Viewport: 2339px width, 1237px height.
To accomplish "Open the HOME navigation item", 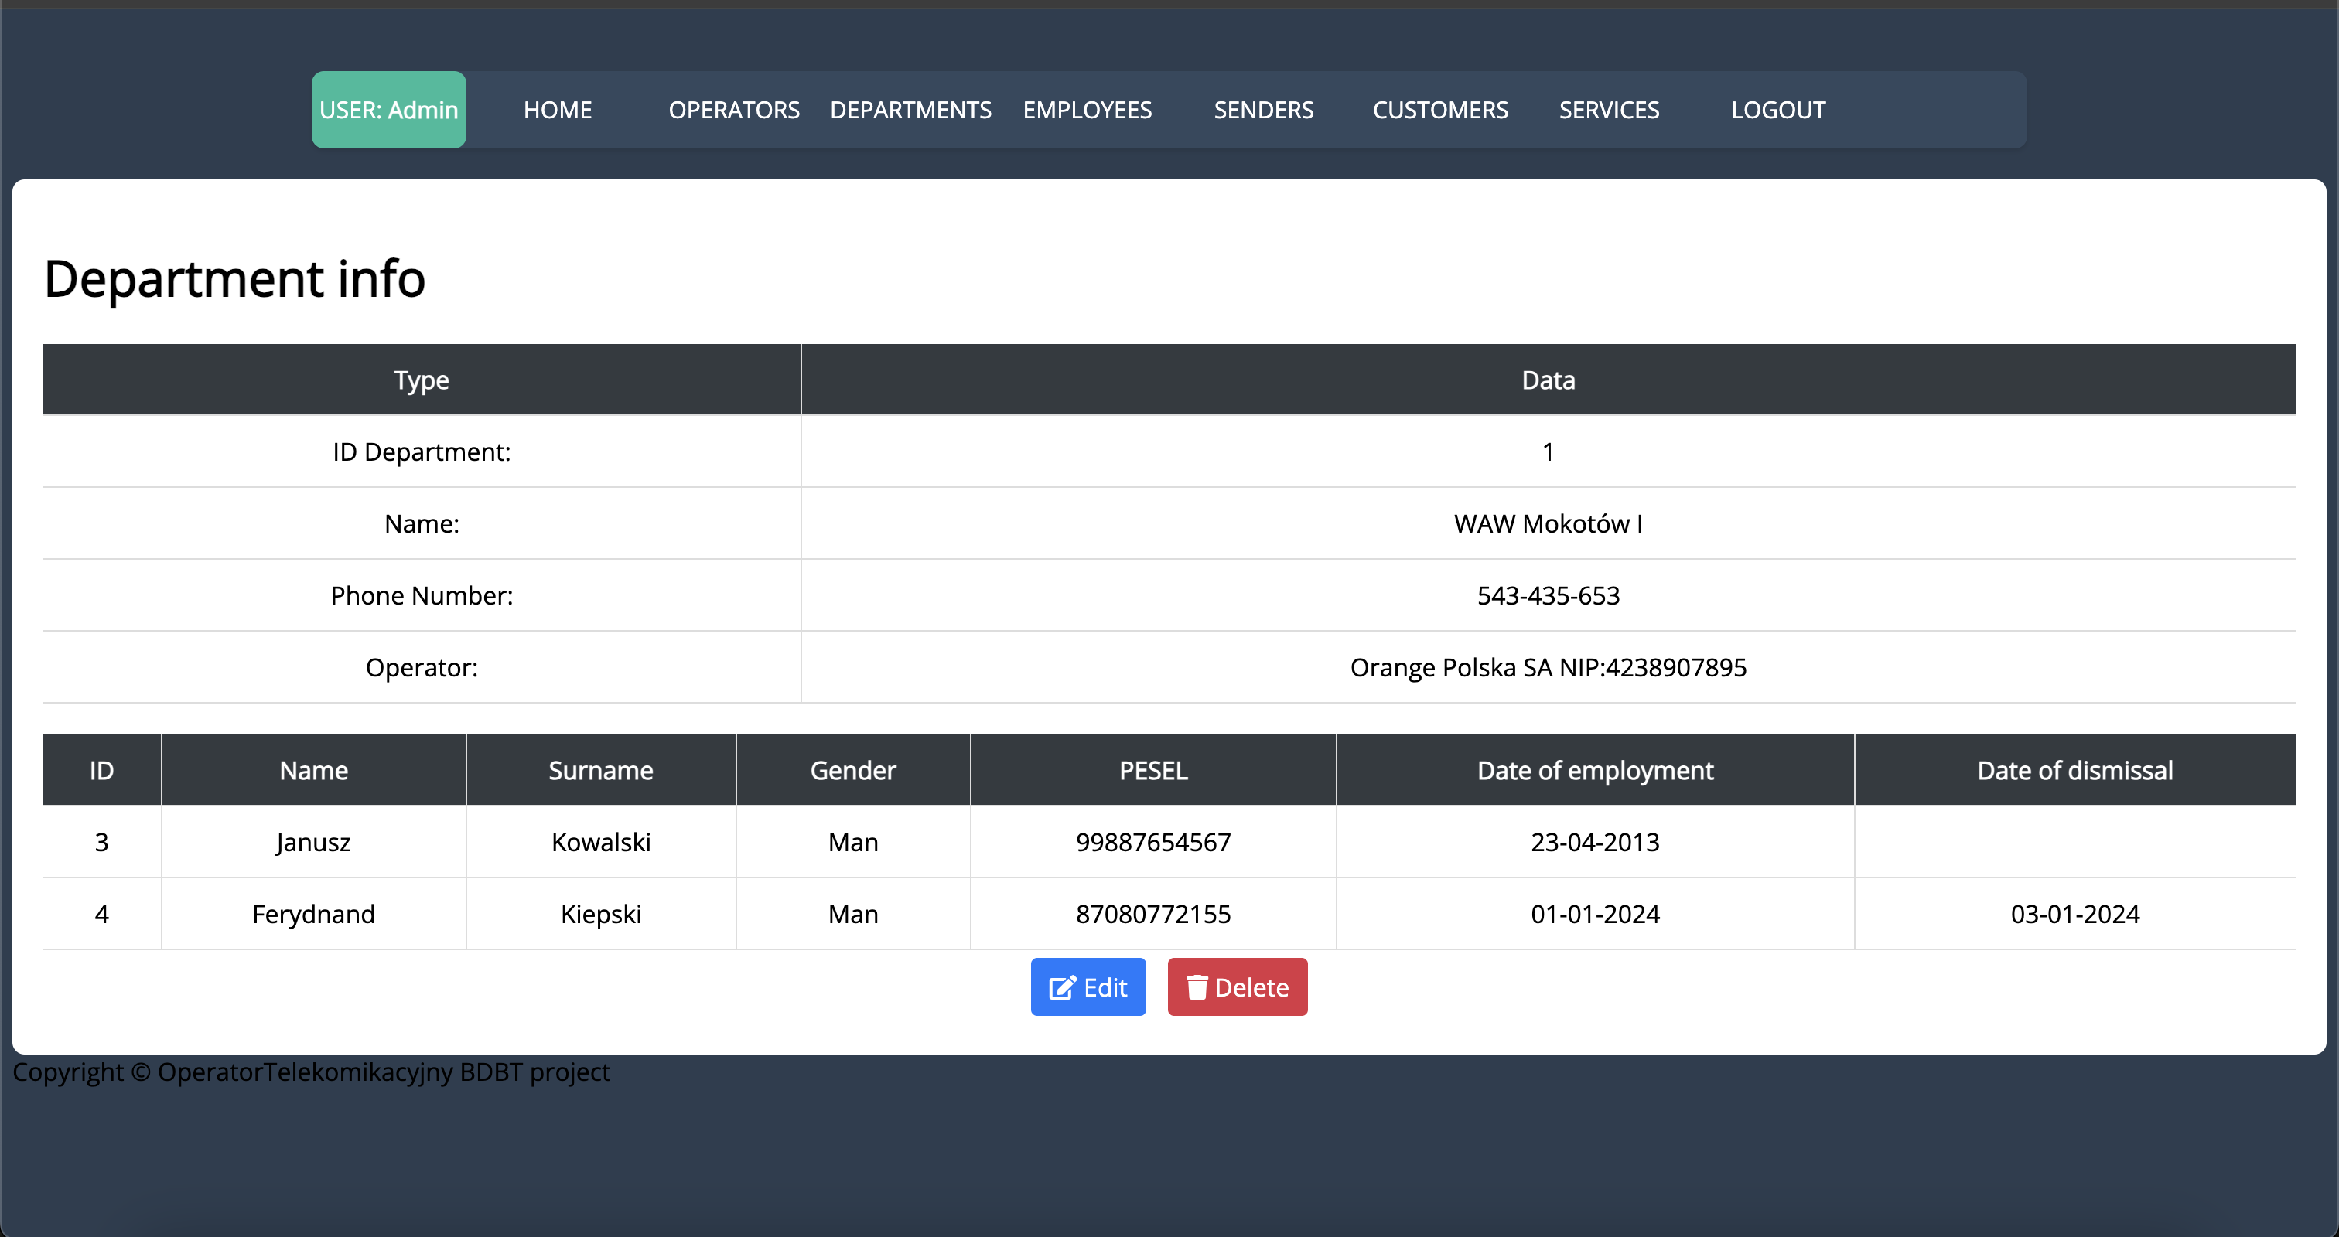I will coord(558,110).
